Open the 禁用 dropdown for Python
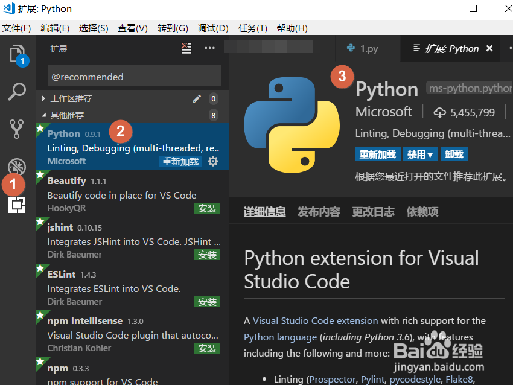The width and height of the screenshot is (513, 385). [420, 154]
